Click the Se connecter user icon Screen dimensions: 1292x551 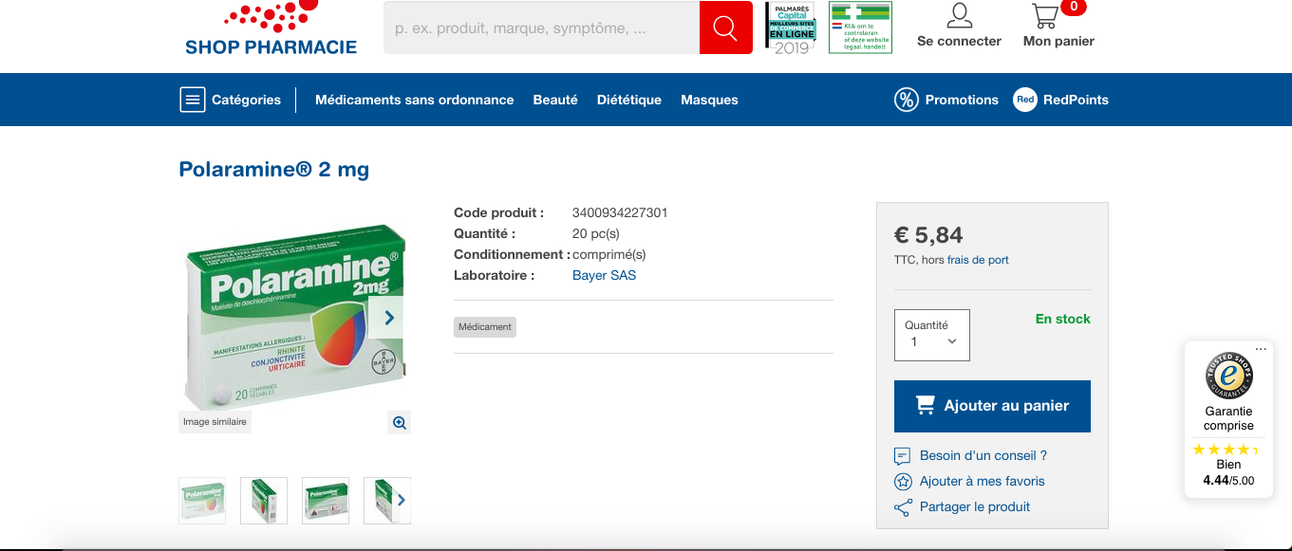click(x=960, y=15)
